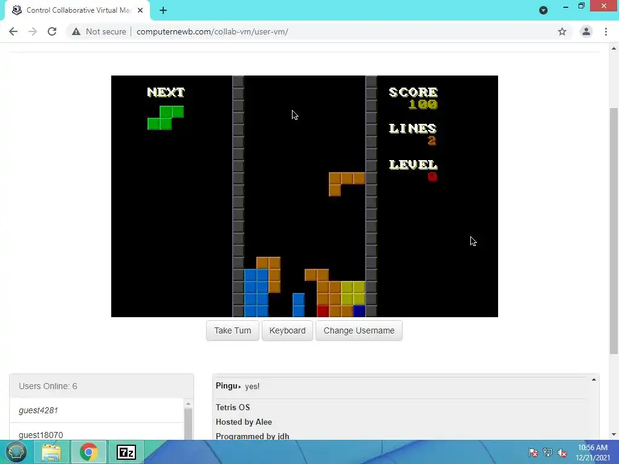
Task: Click the Take Turn button
Action: tap(233, 330)
